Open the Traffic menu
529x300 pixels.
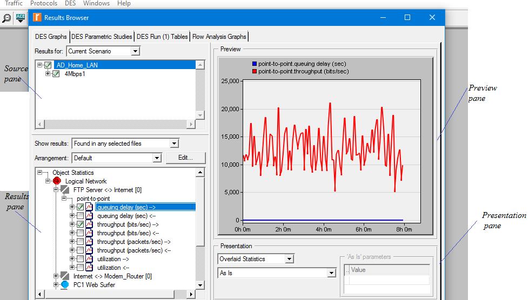point(14,3)
